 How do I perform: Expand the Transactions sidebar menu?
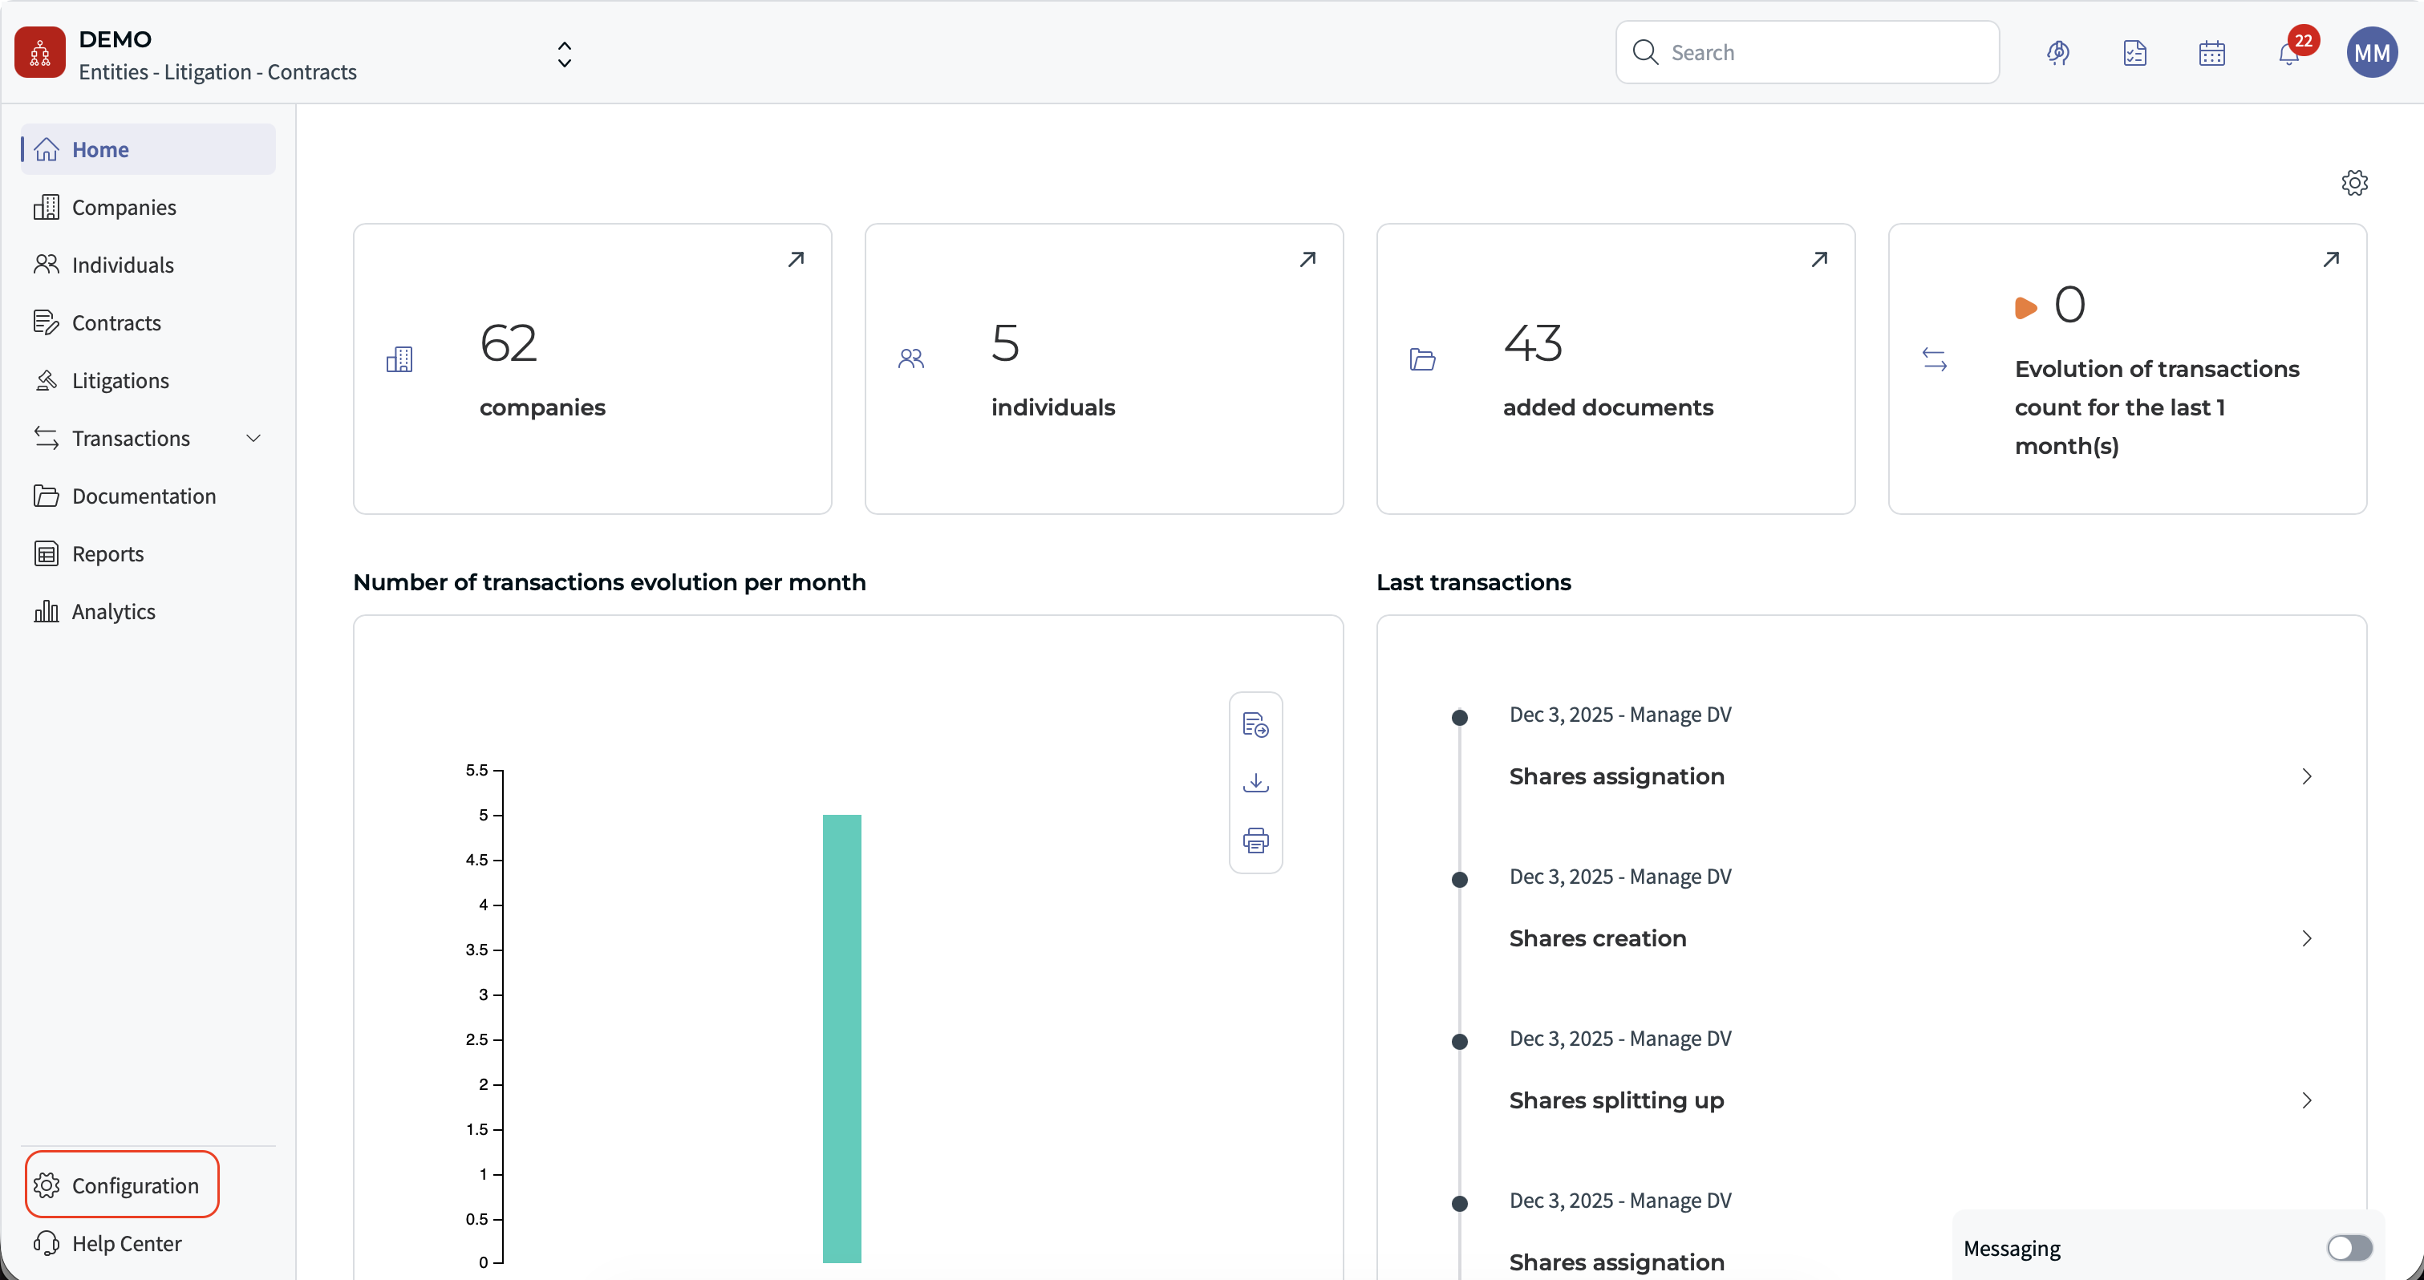[x=253, y=439]
